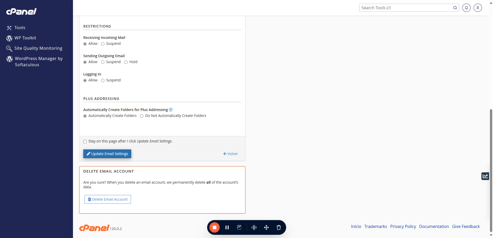The height and width of the screenshot is (238, 493).
Task: Click the WordPress Manager icon
Action: pos(10,59)
